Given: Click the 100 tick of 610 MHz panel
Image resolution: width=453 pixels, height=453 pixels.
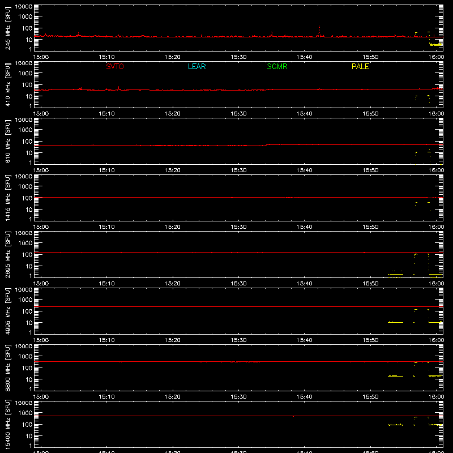Looking at the screenshot, I should click(x=27, y=142).
